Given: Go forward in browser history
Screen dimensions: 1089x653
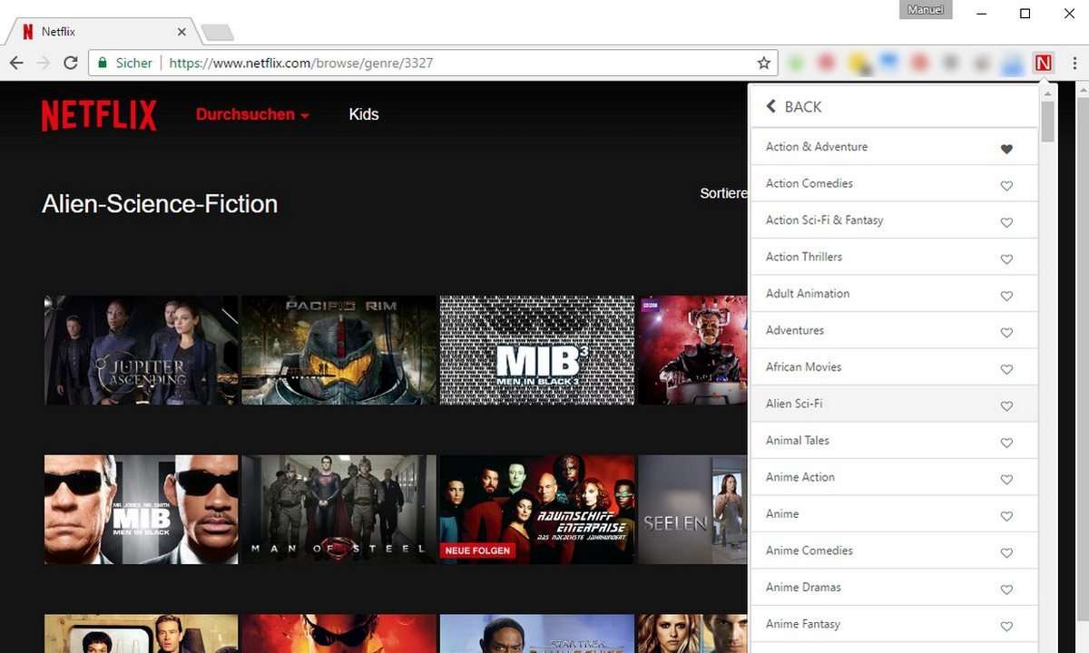Looking at the screenshot, I should [x=43, y=63].
